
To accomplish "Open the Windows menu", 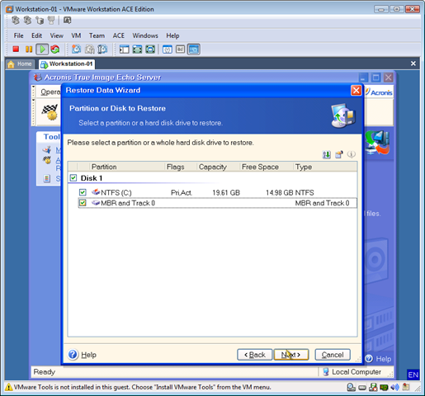I will (x=145, y=35).
